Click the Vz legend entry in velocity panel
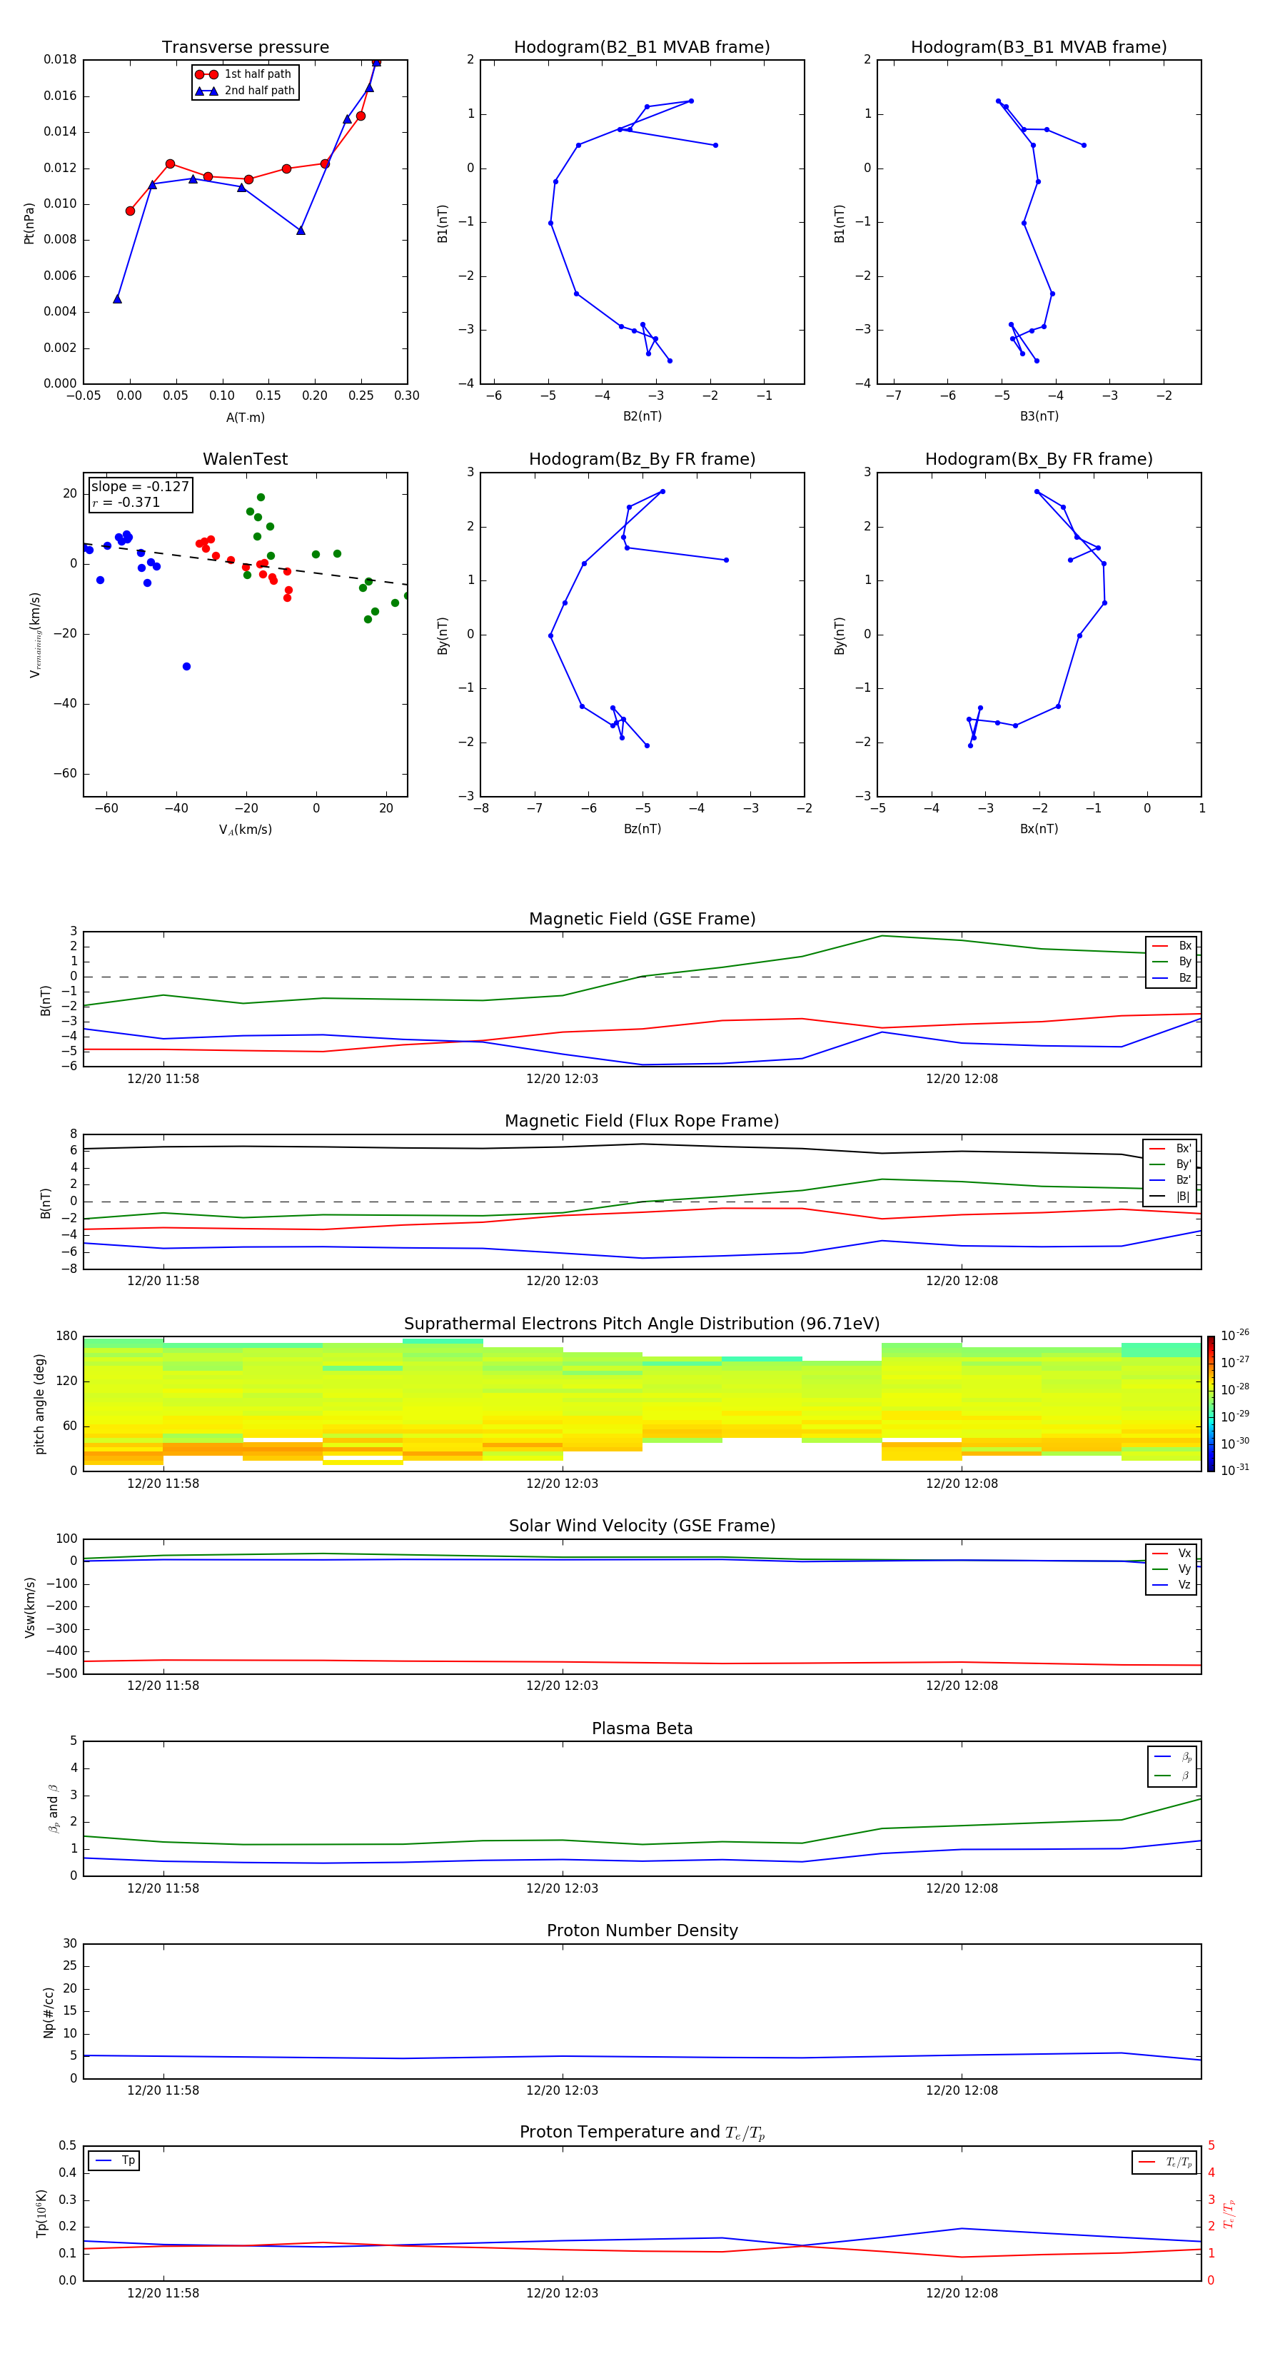 pos(1172,1585)
